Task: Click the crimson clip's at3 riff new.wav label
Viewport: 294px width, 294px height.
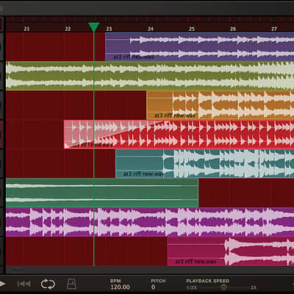Action: (x=196, y=262)
